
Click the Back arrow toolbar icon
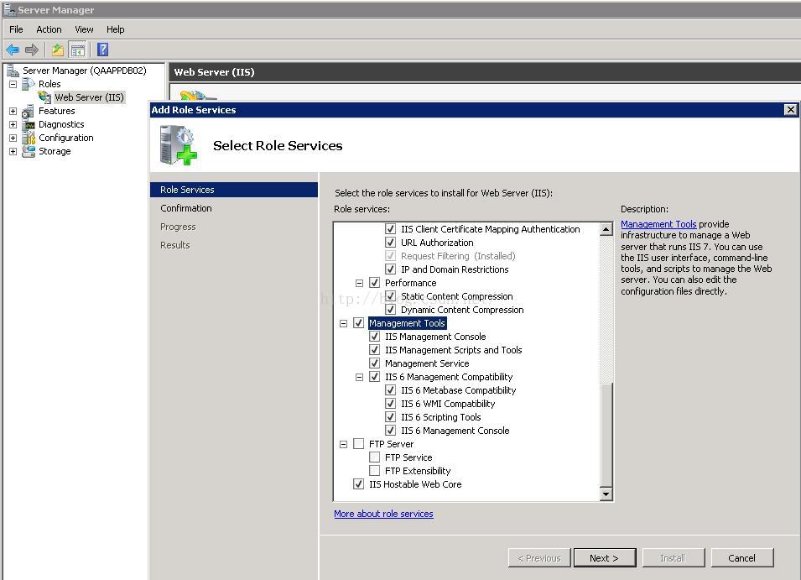click(x=13, y=50)
